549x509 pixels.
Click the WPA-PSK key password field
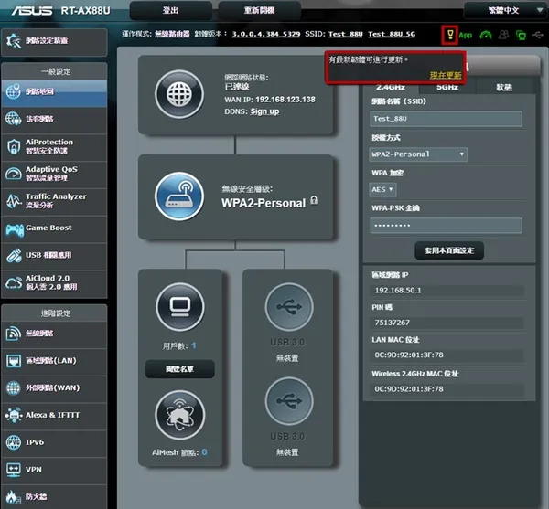coord(447,226)
